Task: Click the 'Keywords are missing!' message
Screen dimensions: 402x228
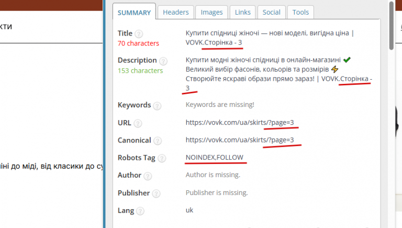Action: (220, 105)
